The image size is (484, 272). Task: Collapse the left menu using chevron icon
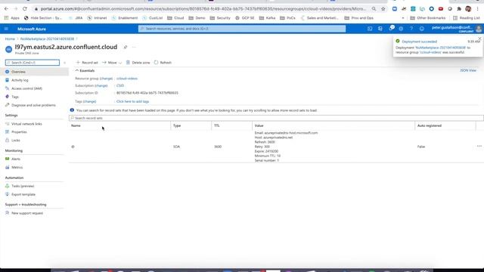click(64, 63)
